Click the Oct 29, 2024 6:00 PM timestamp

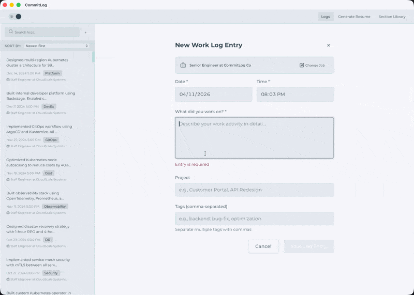pos(23,240)
